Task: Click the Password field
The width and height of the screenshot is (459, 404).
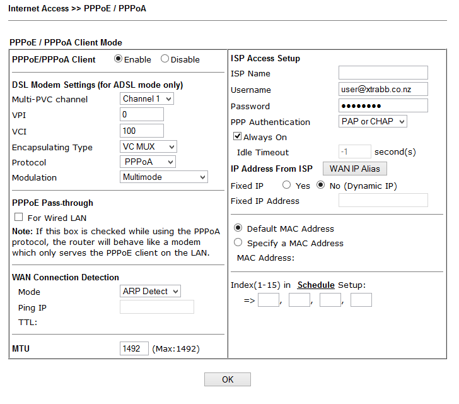Action: [x=383, y=105]
